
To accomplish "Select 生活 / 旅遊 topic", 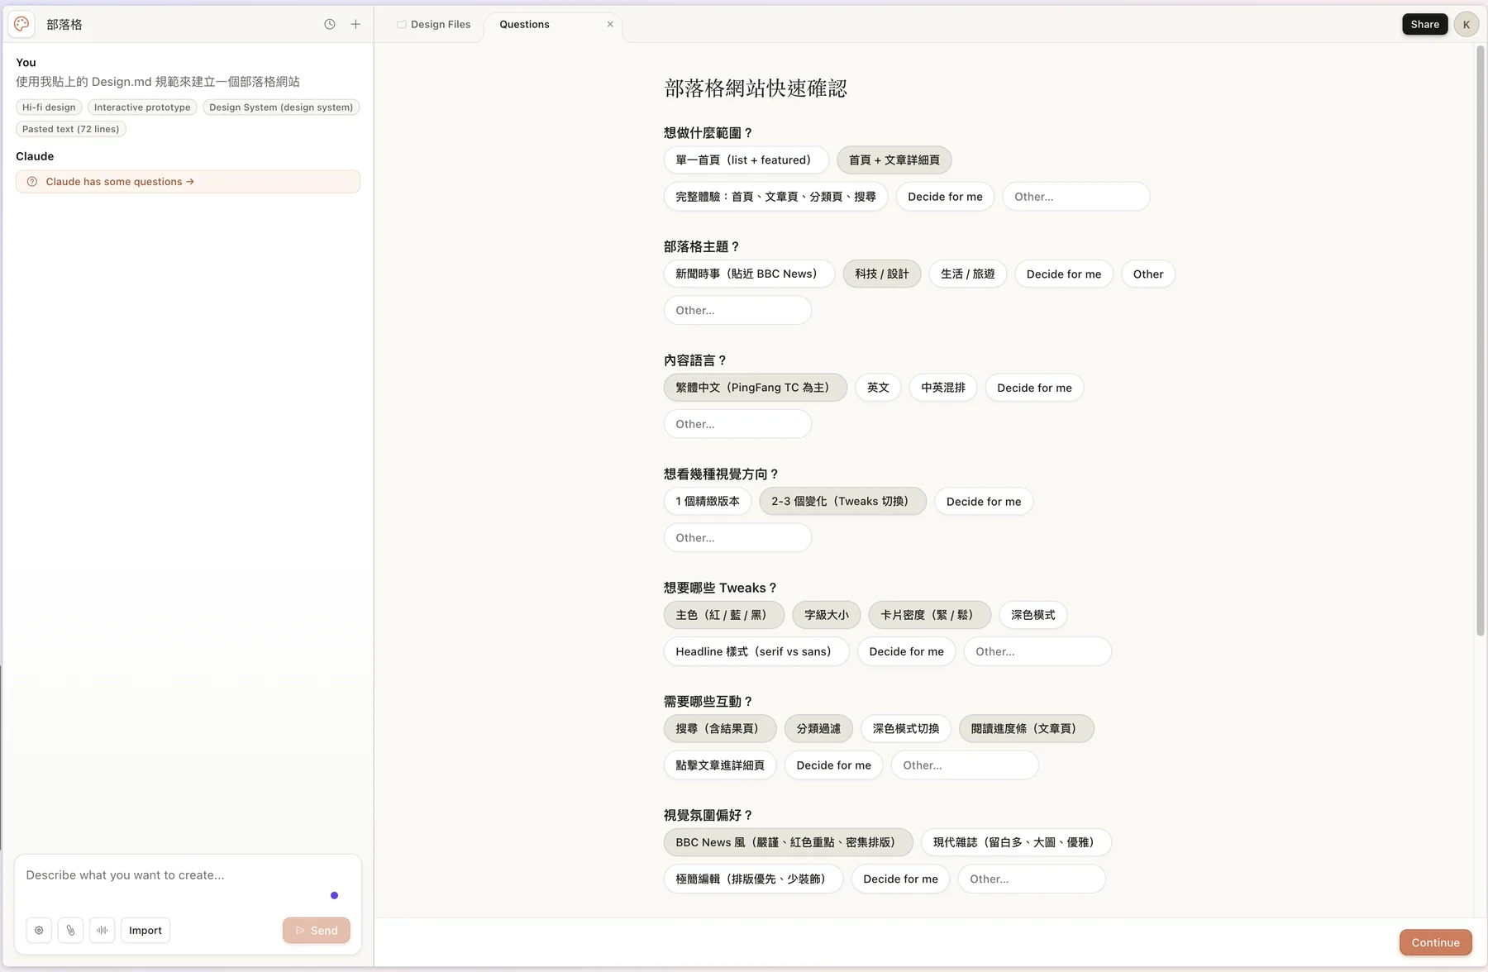I will pyautogui.click(x=967, y=274).
